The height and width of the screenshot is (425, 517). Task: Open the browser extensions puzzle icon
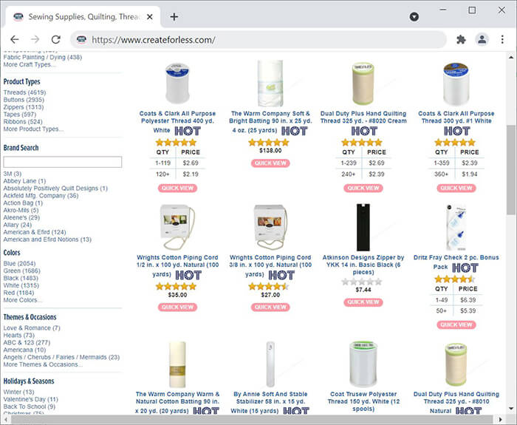tap(461, 40)
